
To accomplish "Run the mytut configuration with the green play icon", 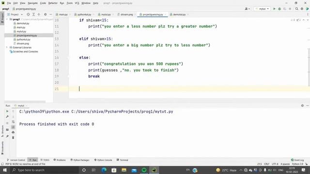I will coord(274,9).
